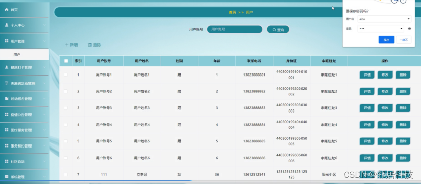Open 详情 for 用户账号3
Screen dimensions: 421x184
[x=367, y=108]
